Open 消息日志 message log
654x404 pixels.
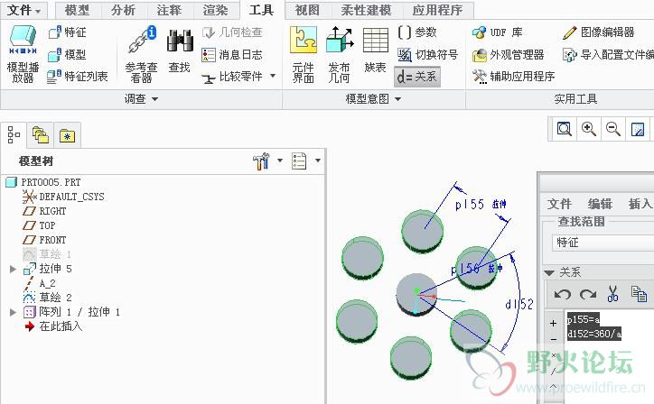232,55
